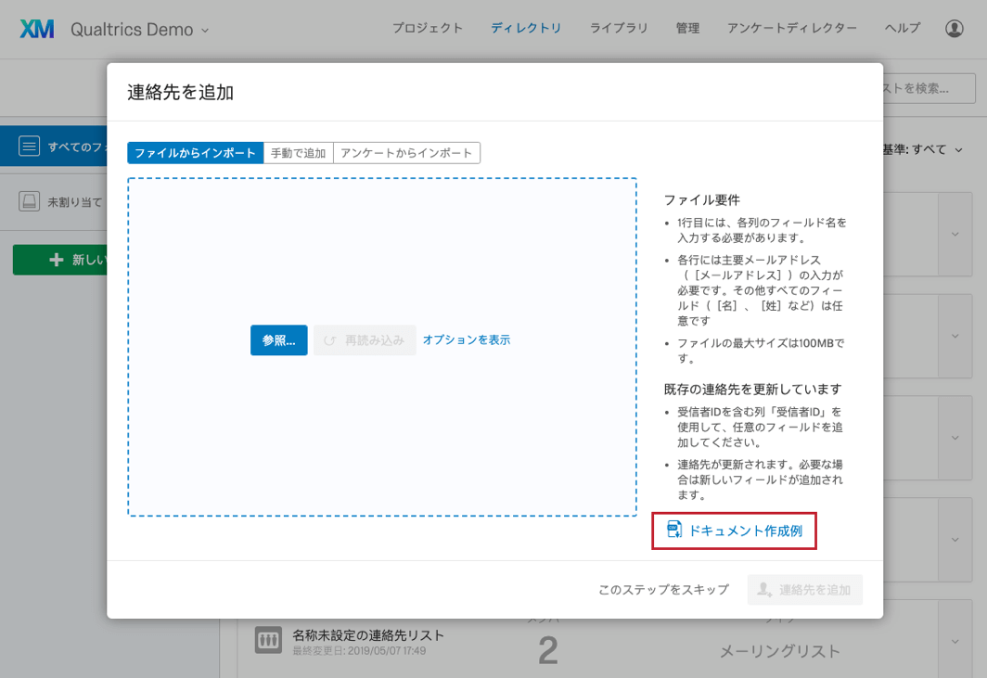
Task: Open the 基準: すべて filter dropdown
Action: 921,149
